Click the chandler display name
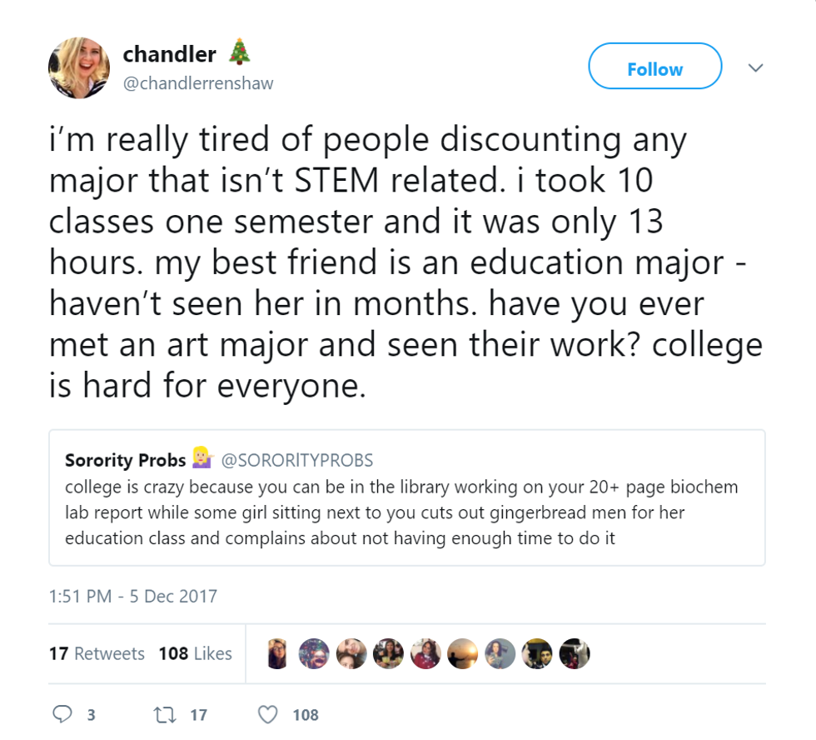This screenshot has width=816, height=740. (169, 55)
